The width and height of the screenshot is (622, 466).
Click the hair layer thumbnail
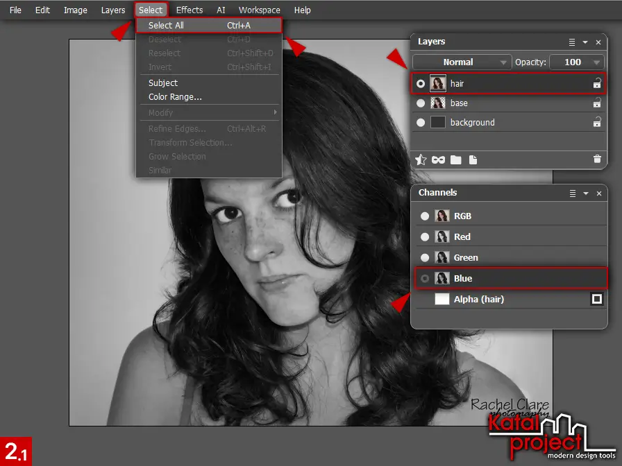tap(438, 83)
